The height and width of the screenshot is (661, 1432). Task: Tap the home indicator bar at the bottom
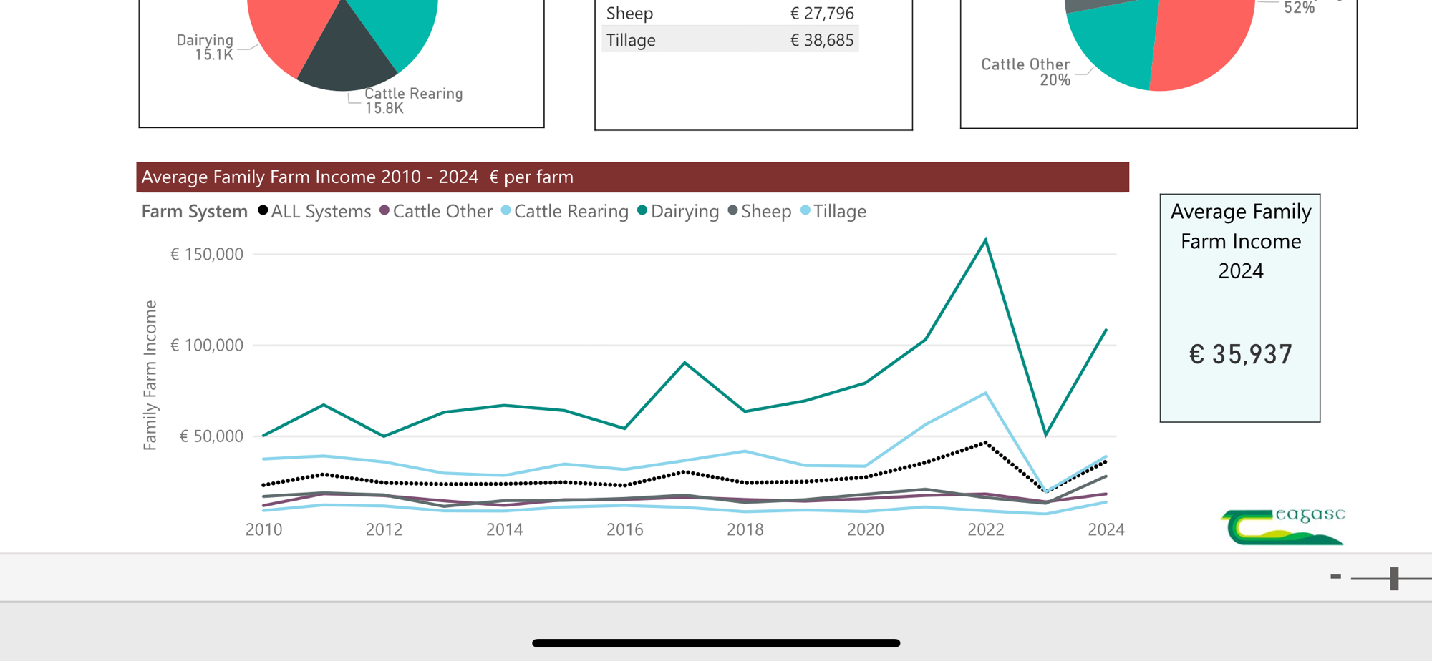pos(716,643)
